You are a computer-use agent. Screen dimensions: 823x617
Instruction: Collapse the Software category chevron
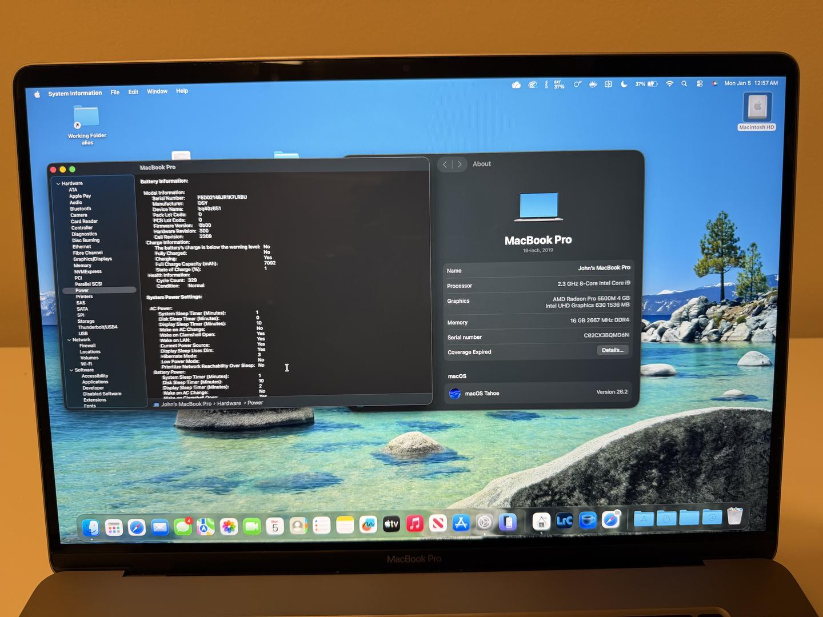(71, 370)
